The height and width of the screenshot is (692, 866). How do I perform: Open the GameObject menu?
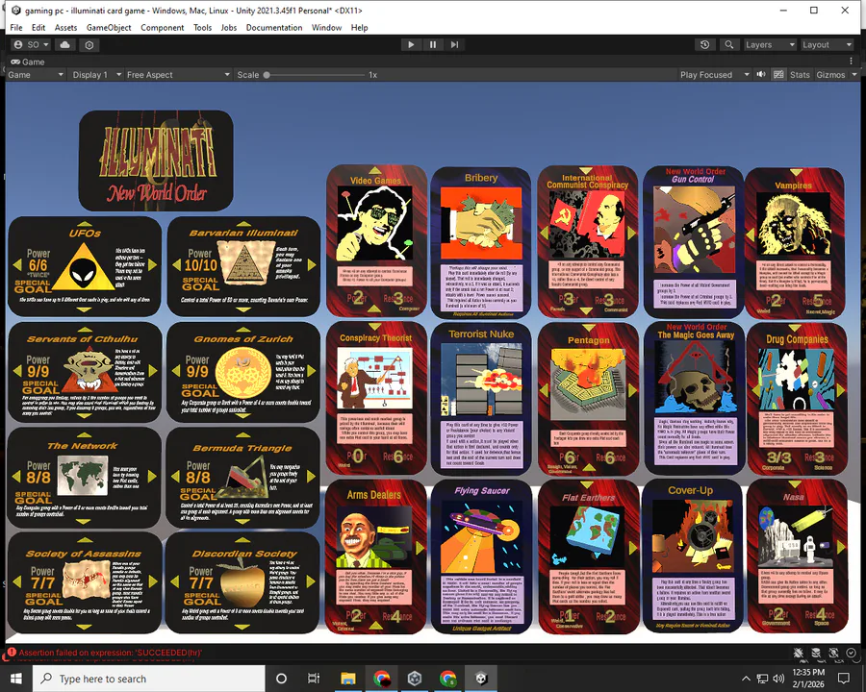(109, 28)
